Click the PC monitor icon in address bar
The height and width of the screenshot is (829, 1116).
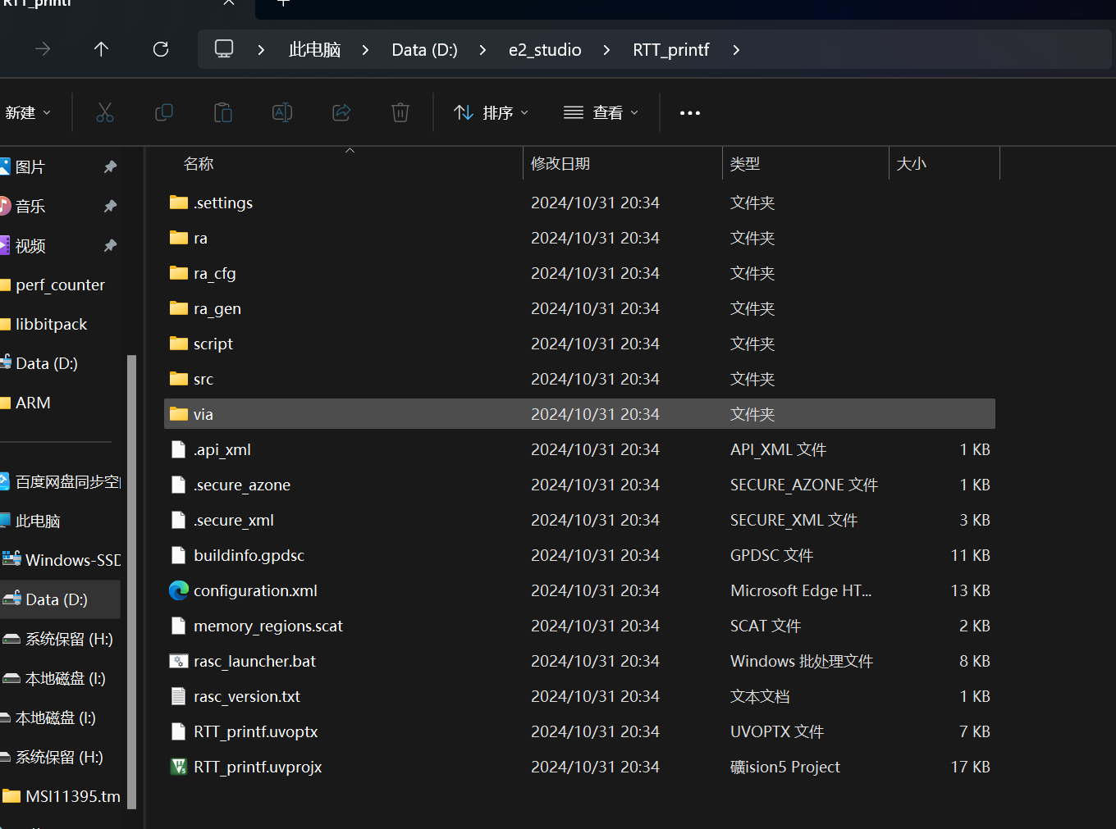click(x=224, y=48)
